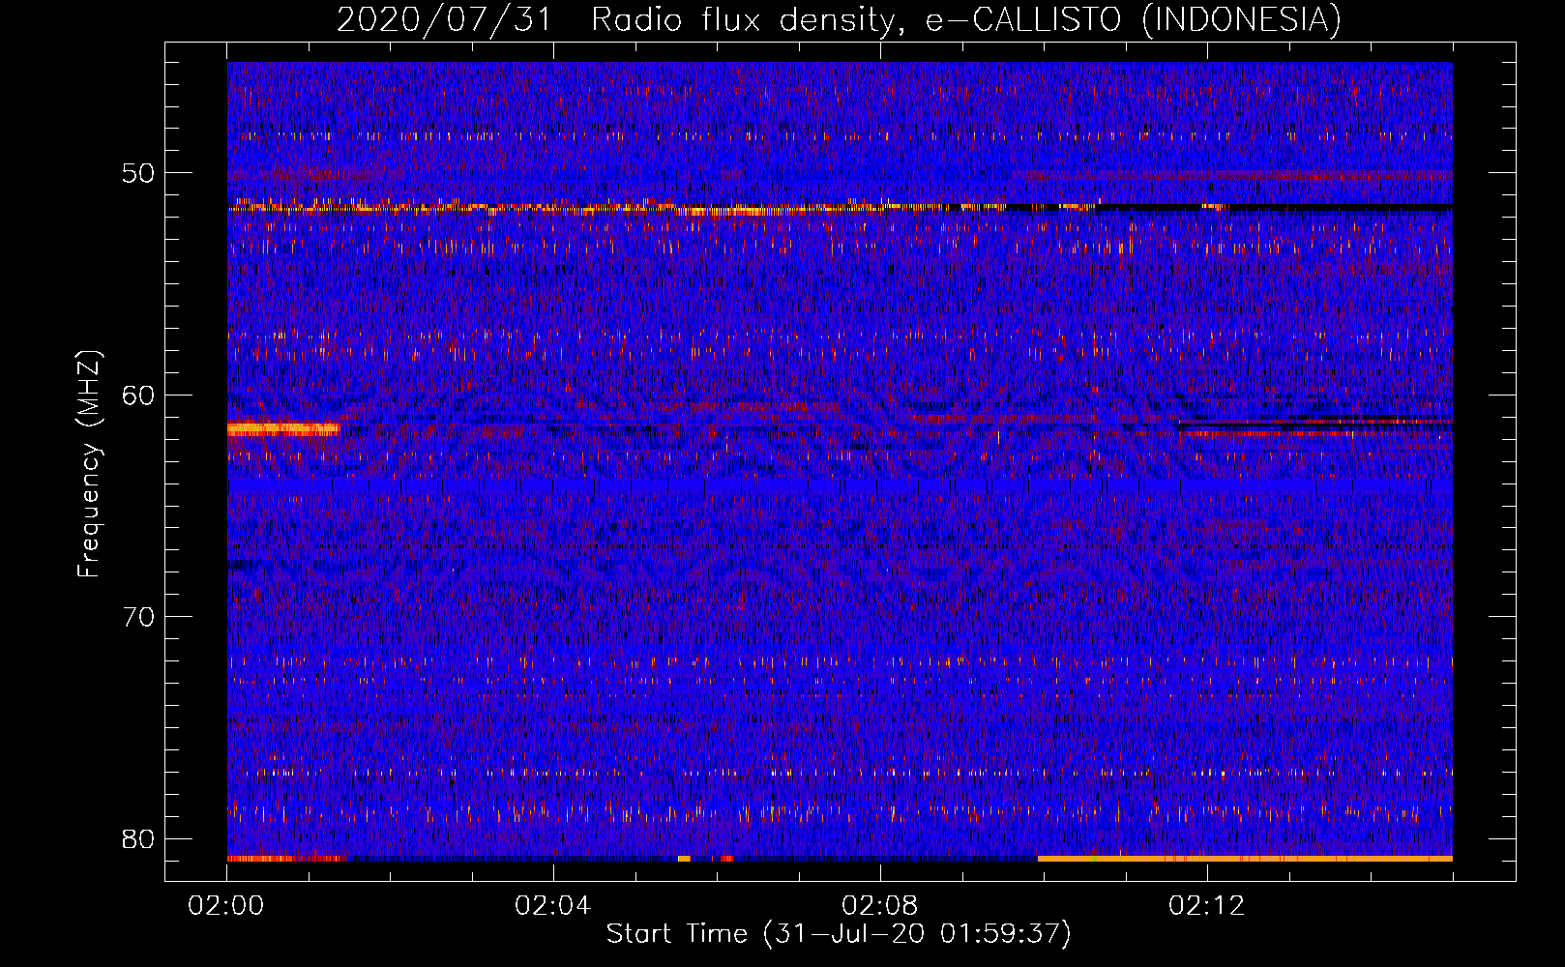The height and width of the screenshot is (967, 1565).
Task: Click the 'Start Time (31-Jul-20 01:59:37)' label
Action: [840, 934]
